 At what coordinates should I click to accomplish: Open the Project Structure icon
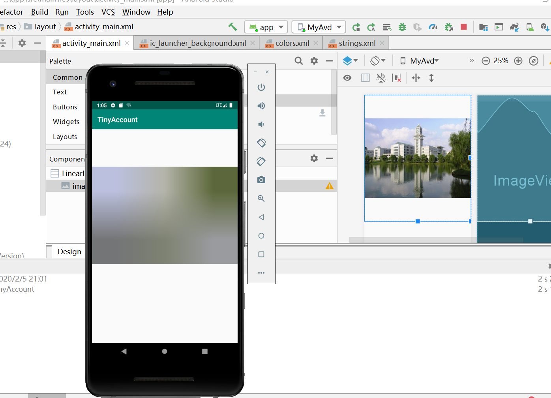coord(483,27)
